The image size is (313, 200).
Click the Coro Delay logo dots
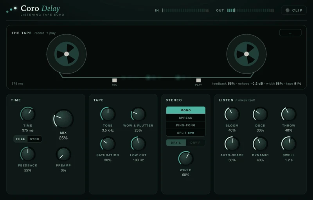pos(11,9)
